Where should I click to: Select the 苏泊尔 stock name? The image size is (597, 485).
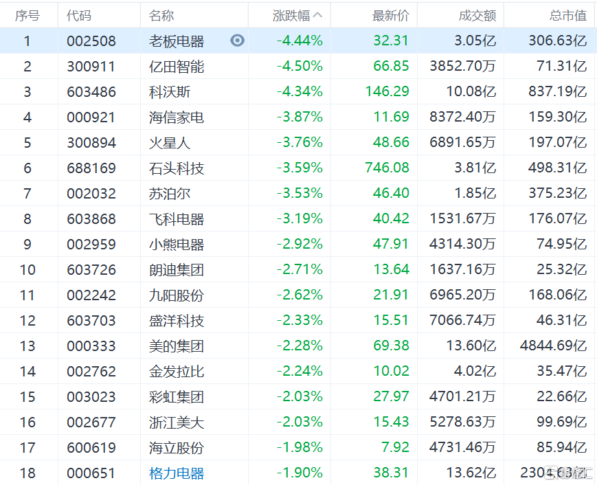tap(170, 194)
